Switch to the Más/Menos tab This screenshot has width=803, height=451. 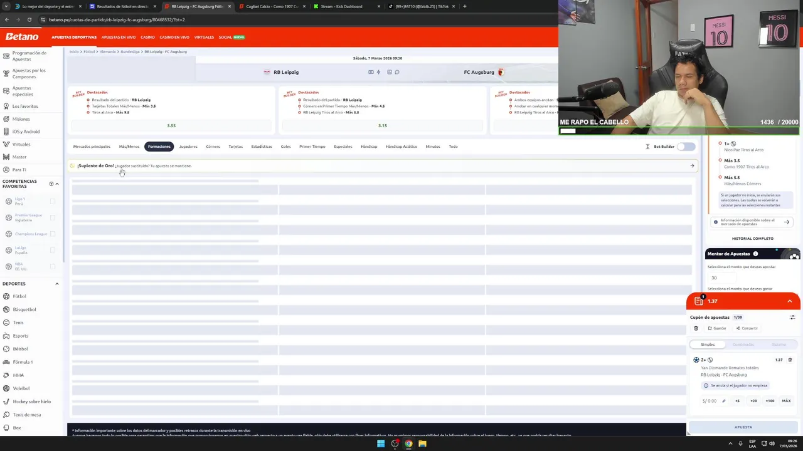pos(129,147)
